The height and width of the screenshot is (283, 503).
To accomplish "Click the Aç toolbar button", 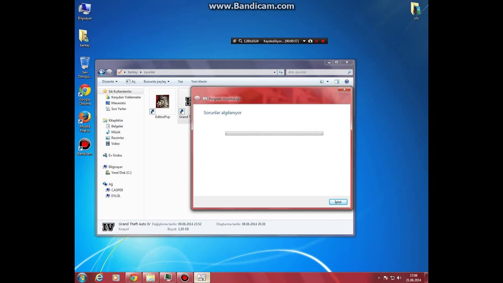I will 131,81.
